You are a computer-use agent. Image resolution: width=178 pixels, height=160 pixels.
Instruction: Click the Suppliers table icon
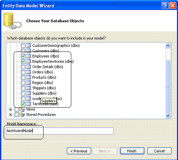point(28,93)
